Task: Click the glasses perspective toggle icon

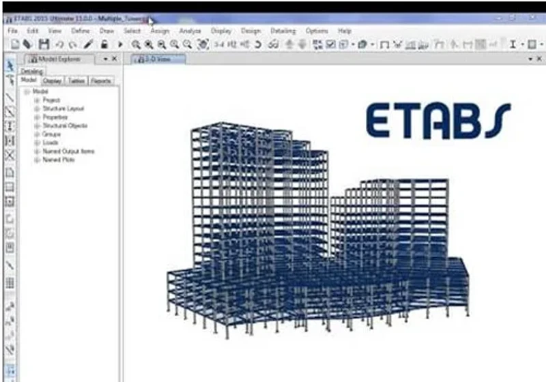Action: point(274,44)
